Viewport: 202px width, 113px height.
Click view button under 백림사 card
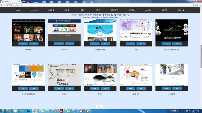[x=59, y=88]
